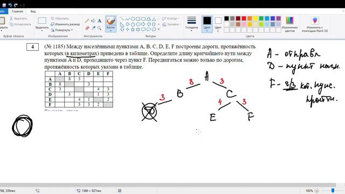Viewport: 345px width, 194px height.
Task: Open the Главная ribbon tab
Action: [x=17, y=11]
